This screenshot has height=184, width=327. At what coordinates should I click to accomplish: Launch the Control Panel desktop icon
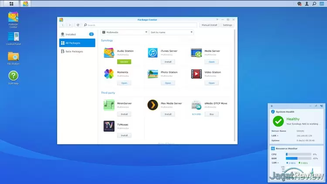pyautogui.click(x=14, y=39)
